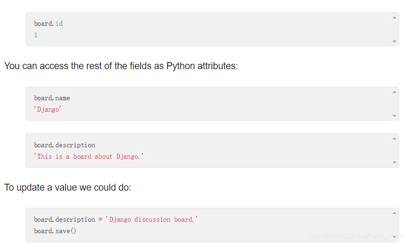Click the up arrow in the board.save() code block
This screenshot has width=407, height=243.
pos(394,213)
